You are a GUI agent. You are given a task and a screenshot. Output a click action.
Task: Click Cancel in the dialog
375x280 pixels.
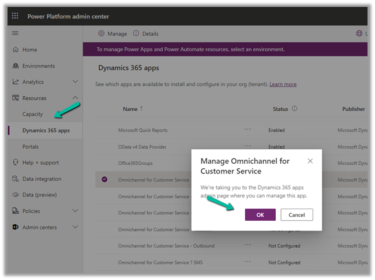297,215
